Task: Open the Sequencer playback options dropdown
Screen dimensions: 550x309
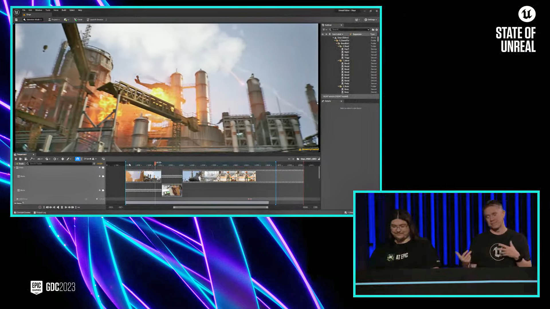Action: pyautogui.click(x=48, y=159)
